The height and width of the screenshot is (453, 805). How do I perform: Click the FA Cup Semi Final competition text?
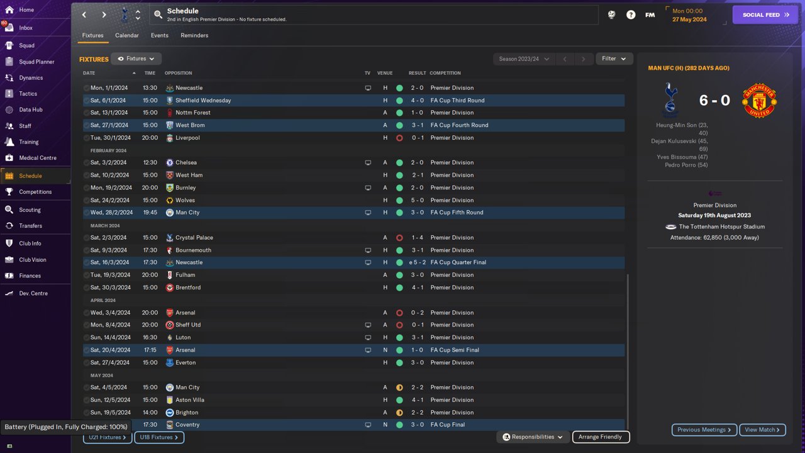pyautogui.click(x=455, y=350)
